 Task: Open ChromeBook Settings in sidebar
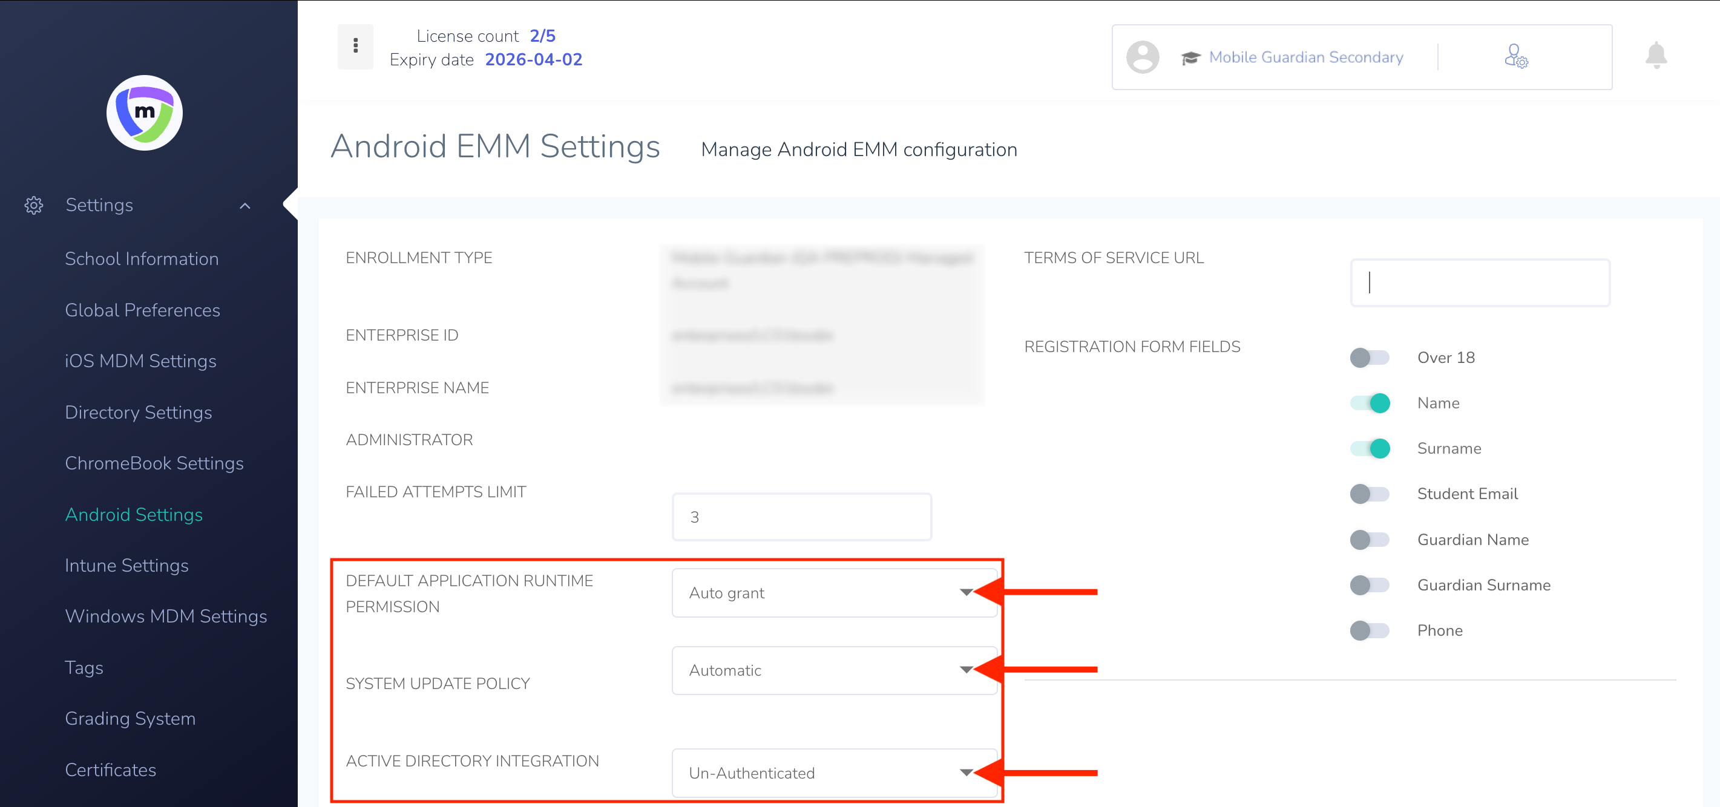(154, 463)
